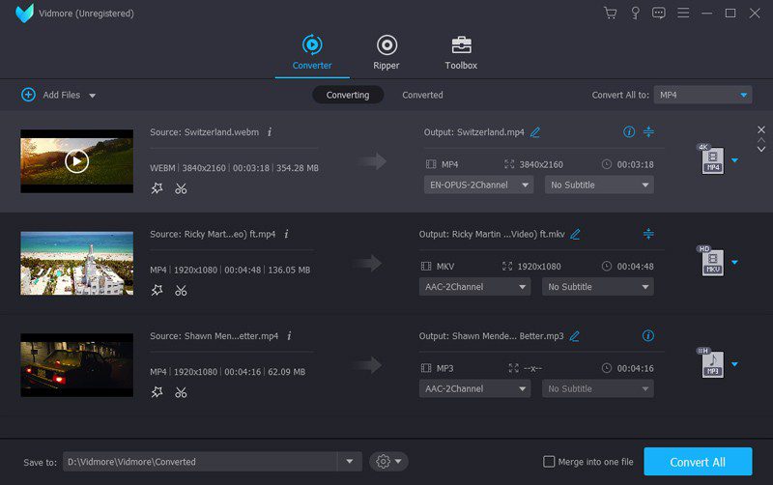The image size is (773, 485).
Task: Enable Merge into one file checkbox
Action: click(549, 462)
